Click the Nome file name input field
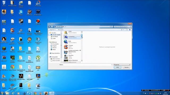This screenshot has width=170, height=95. 87,65
